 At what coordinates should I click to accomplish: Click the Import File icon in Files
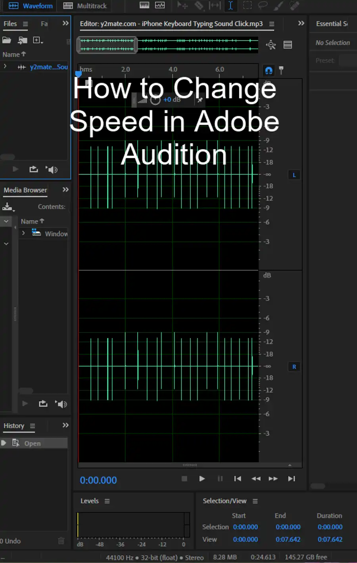(23, 40)
